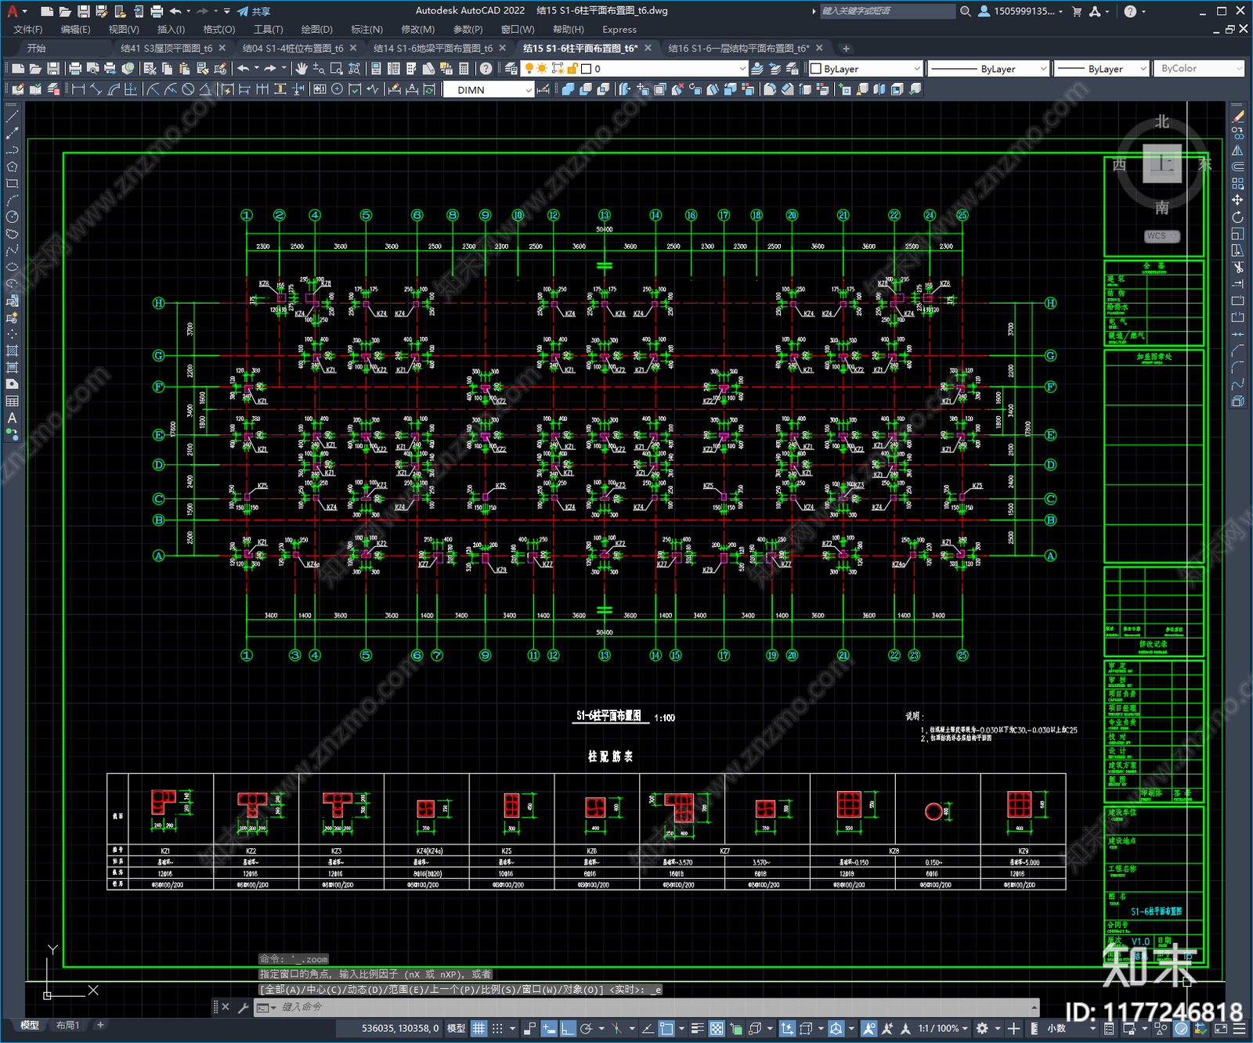Click the WCS button under ViewCube
The image size is (1253, 1043).
1161,236
